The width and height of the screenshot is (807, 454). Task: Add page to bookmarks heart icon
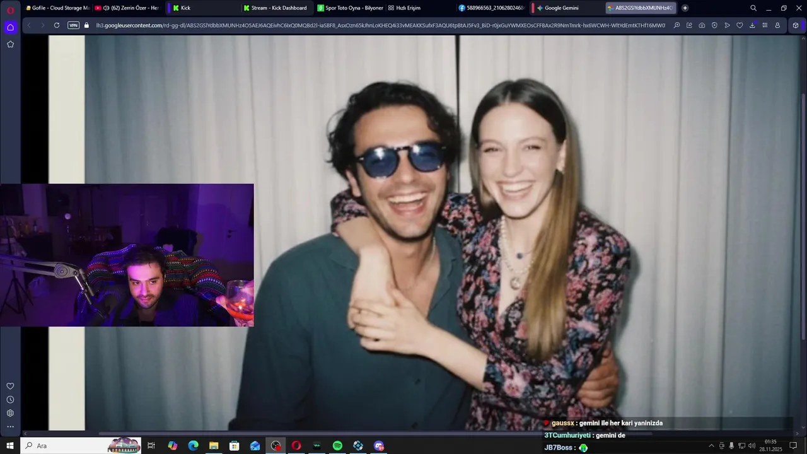[x=740, y=25]
